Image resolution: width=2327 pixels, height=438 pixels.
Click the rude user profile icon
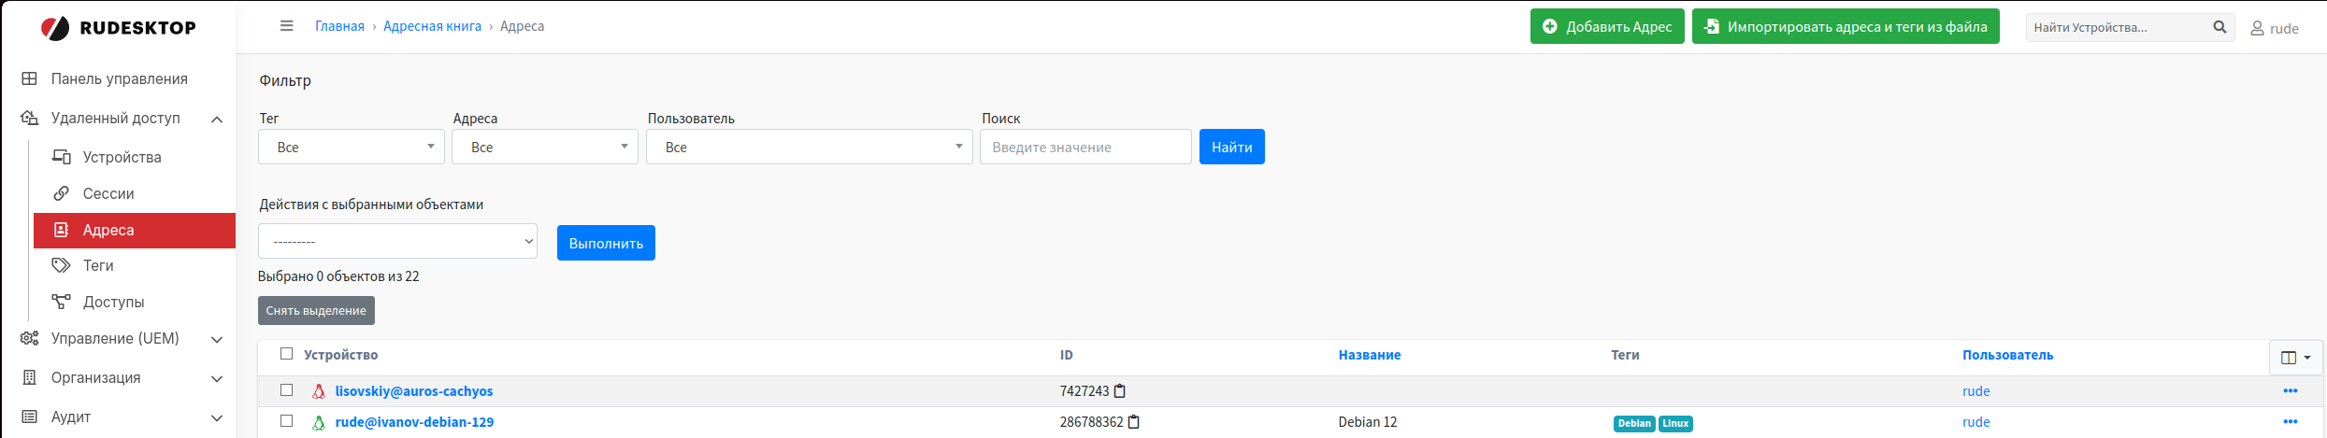coord(2257,29)
